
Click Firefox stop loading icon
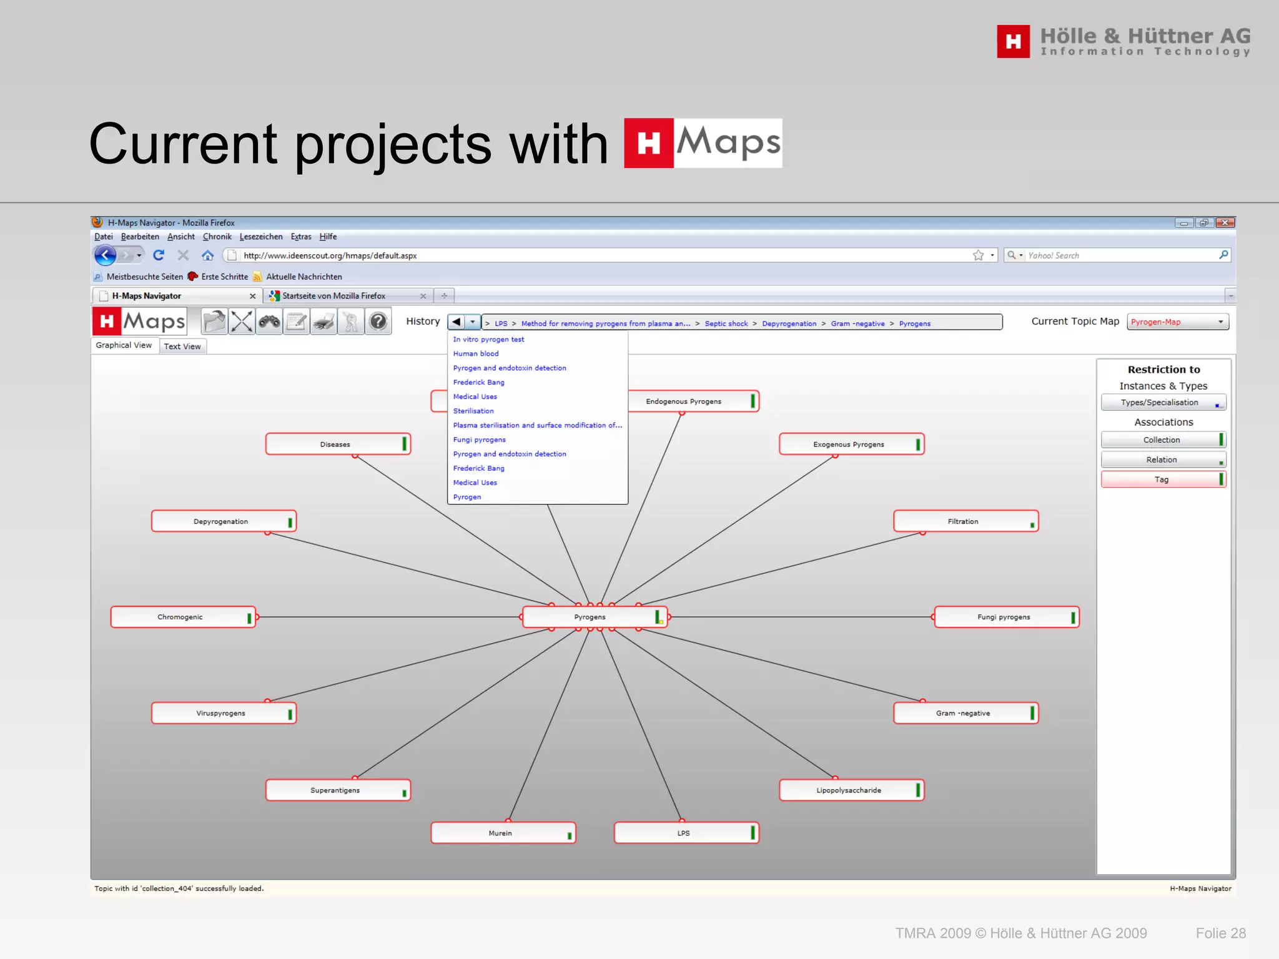click(183, 255)
